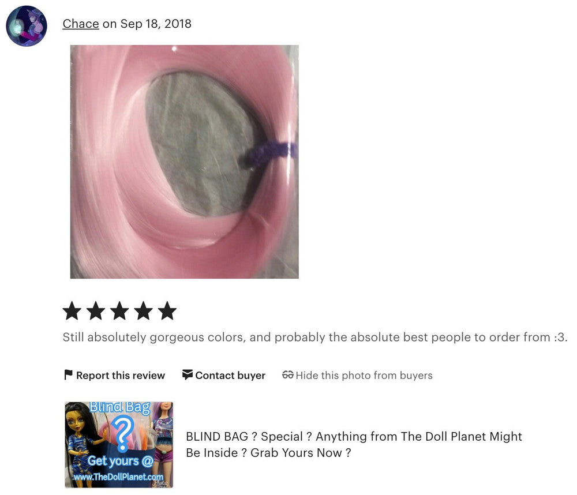Click the Contact buyer label
The height and width of the screenshot is (495, 577).
click(x=230, y=375)
